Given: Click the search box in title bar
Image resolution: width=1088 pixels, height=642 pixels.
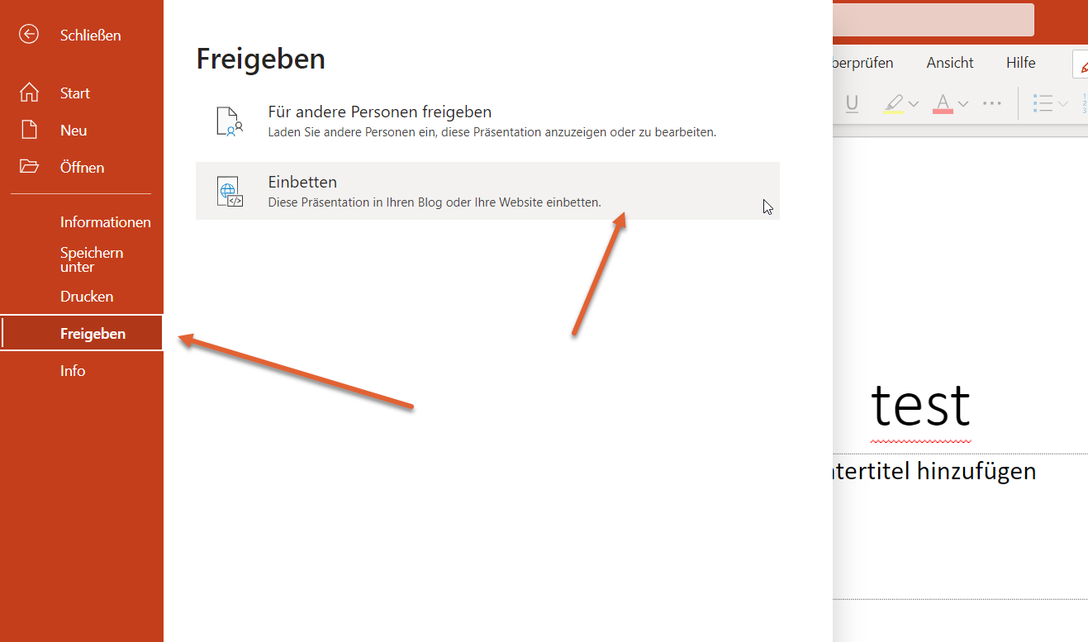Looking at the screenshot, I should click(934, 20).
